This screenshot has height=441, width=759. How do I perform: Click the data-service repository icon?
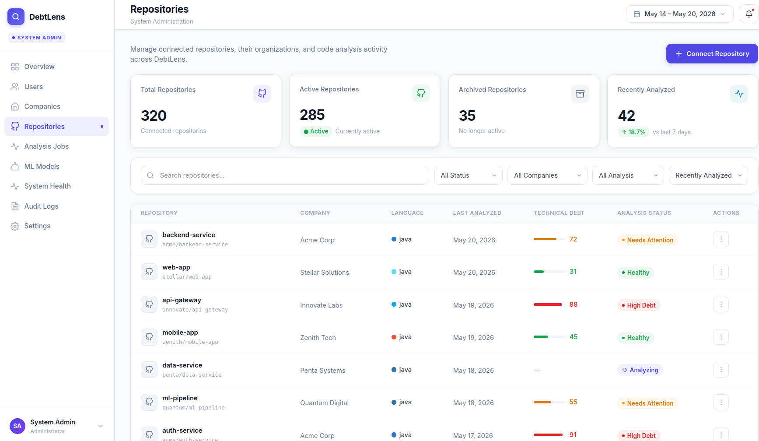(149, 370)
